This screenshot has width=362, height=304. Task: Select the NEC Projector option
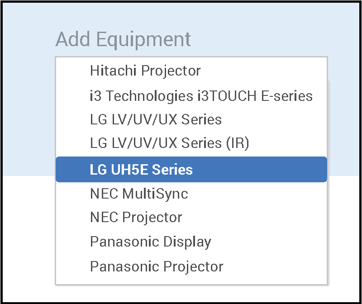coord(136,218)
